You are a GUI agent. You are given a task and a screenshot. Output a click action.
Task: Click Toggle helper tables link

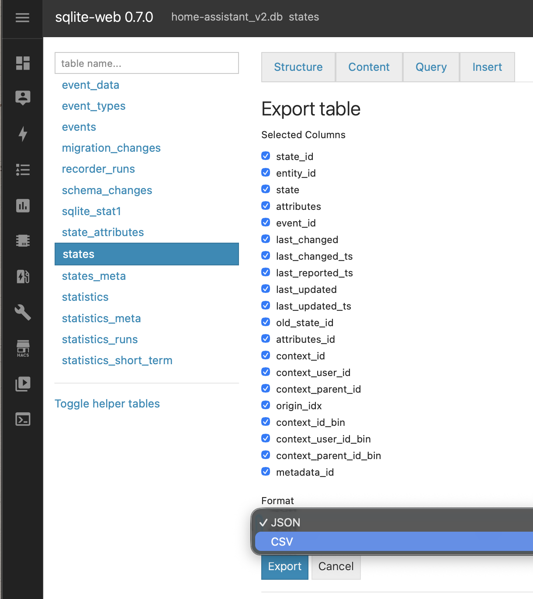point(107,404)
